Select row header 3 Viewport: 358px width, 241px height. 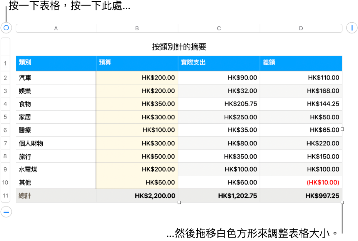(x=5, y=91)
